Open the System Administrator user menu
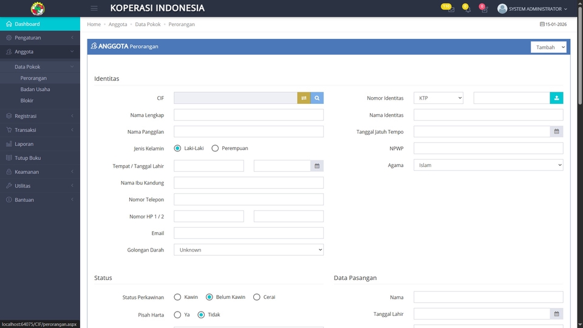 point(533,9)
